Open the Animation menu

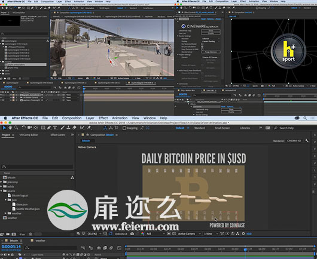coord(120,118)
